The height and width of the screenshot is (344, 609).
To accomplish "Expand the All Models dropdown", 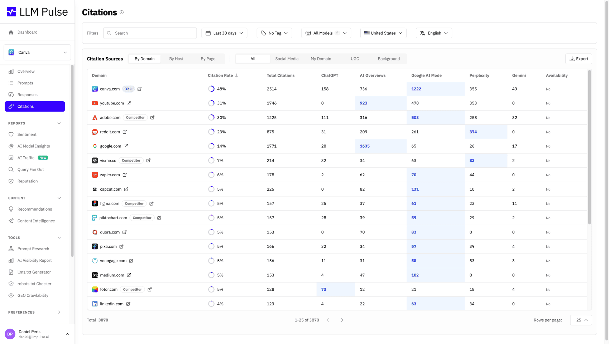I will [x=326, y=33].
